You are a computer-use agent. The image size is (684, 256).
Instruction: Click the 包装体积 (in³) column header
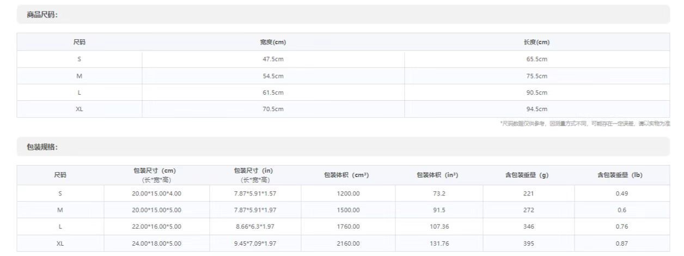(x=437, y=175)
